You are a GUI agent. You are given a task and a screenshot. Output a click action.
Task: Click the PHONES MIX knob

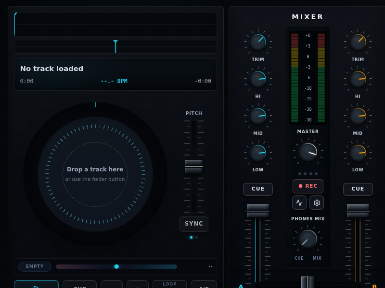click(x=308, y=239)
